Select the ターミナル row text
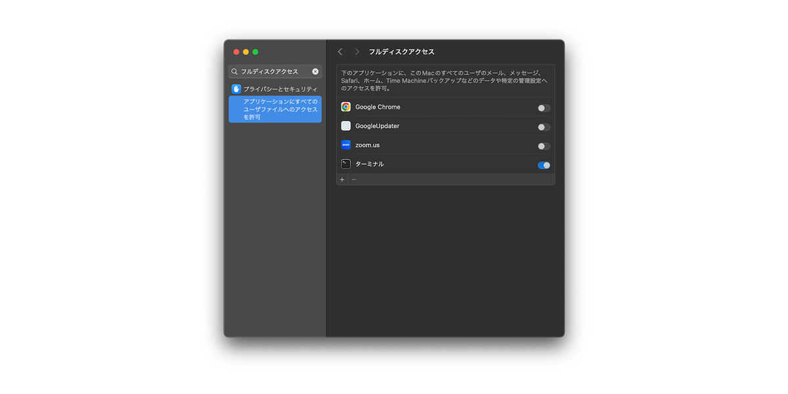788x394 pixels. pos(370,164)
